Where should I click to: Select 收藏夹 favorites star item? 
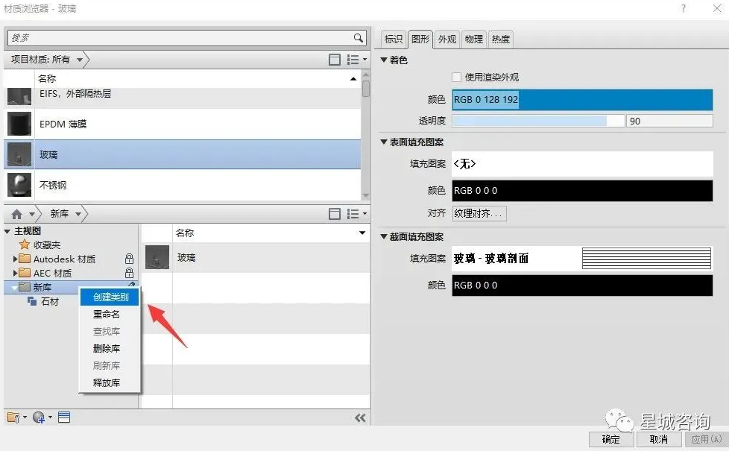point(40,245)
